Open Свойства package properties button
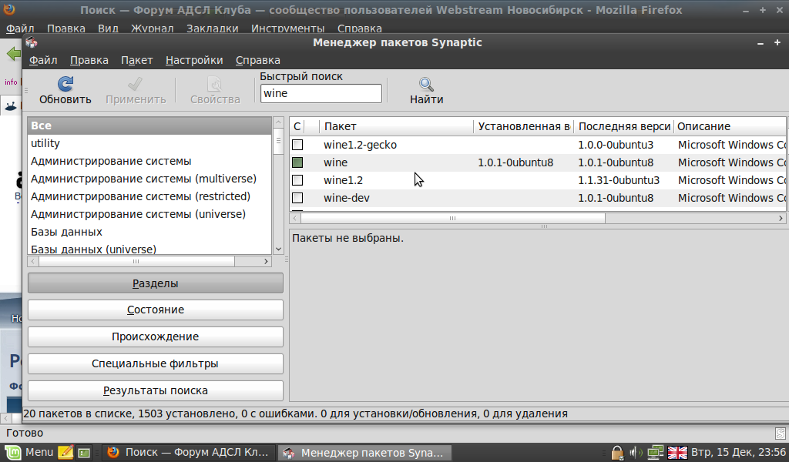The height and width of the screenshot is (462, 789). click(215, 91)
